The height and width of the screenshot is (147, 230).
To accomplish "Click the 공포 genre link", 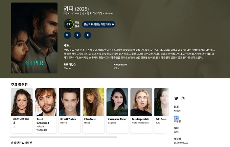I will [89, 14].
